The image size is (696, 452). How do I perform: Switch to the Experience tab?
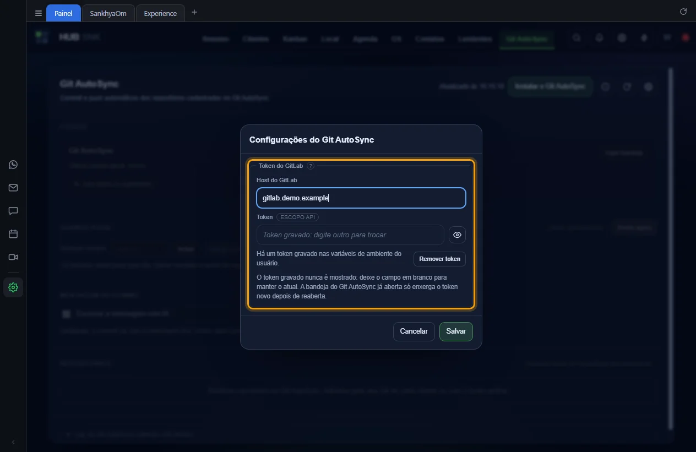pyautogui.click(x=160, y=13)
